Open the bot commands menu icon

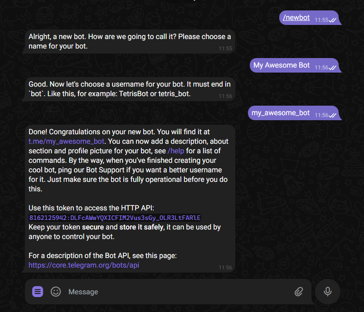[x=37, y=292]
